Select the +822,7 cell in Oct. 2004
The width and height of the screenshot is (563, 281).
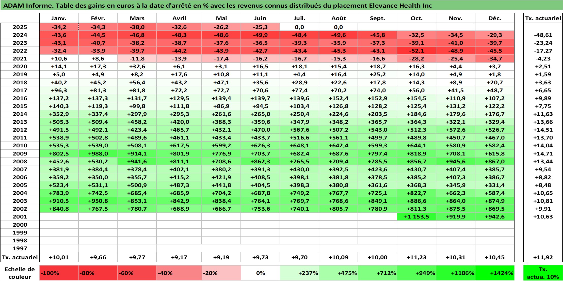416,193
